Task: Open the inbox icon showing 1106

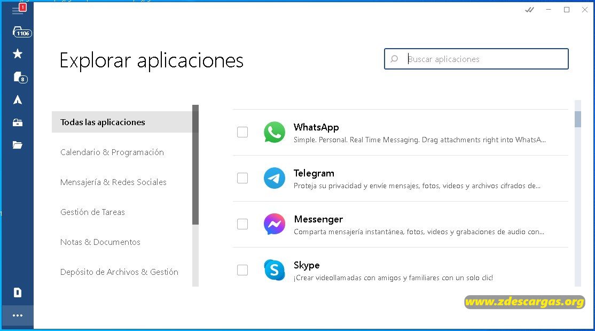Action: pos(21,32)
